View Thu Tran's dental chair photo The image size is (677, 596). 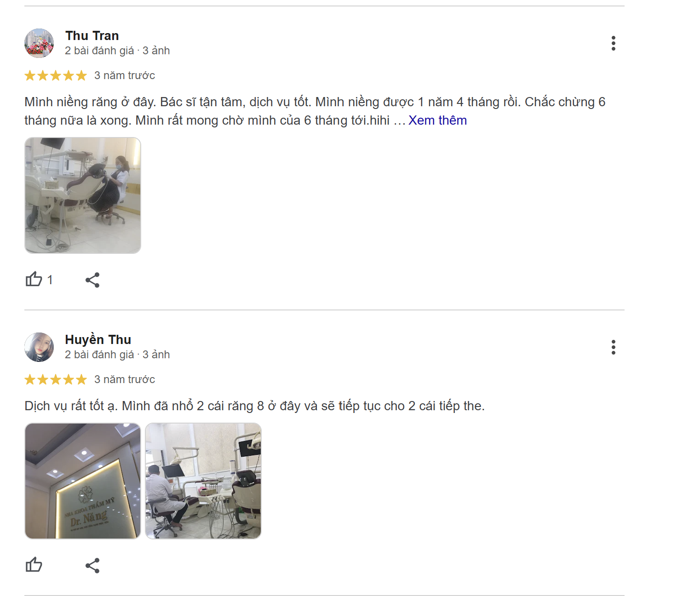83,195
